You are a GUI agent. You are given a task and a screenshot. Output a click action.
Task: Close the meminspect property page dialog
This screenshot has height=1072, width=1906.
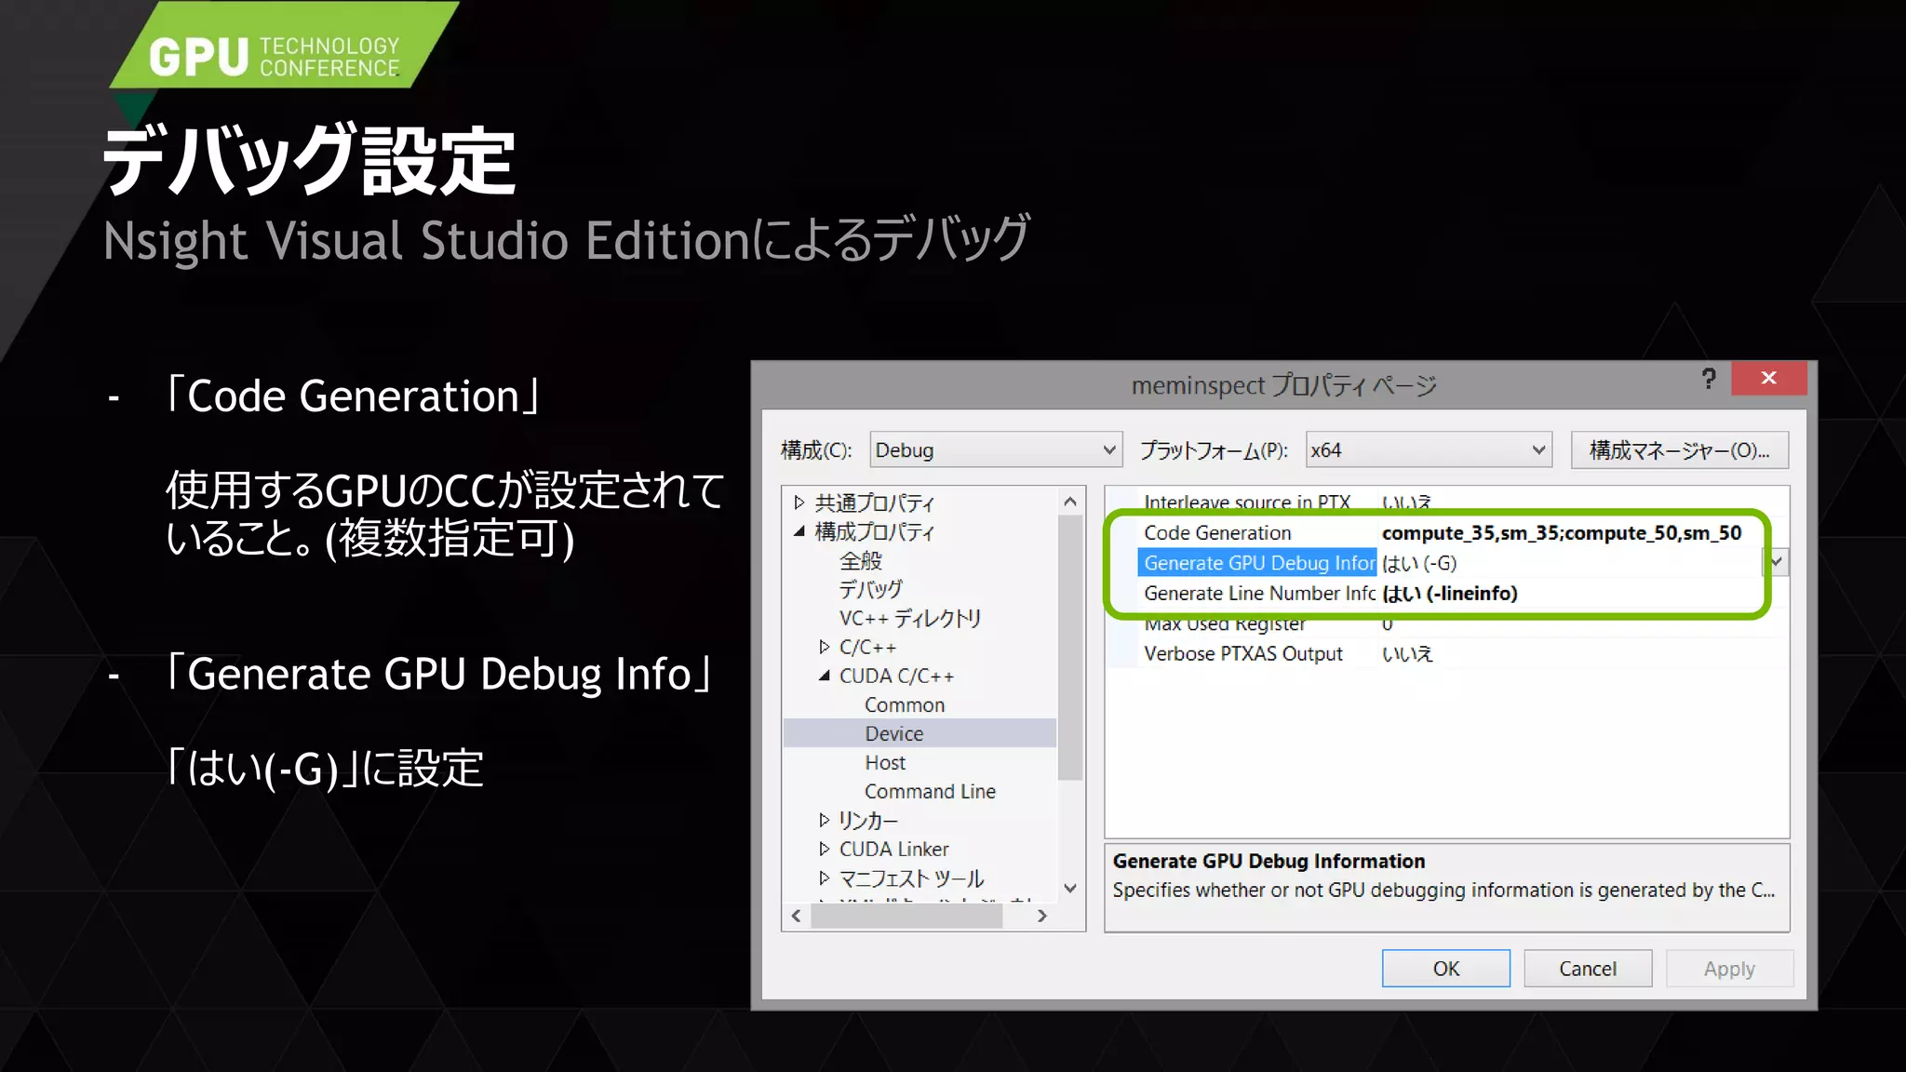(x=1768, y=378)
